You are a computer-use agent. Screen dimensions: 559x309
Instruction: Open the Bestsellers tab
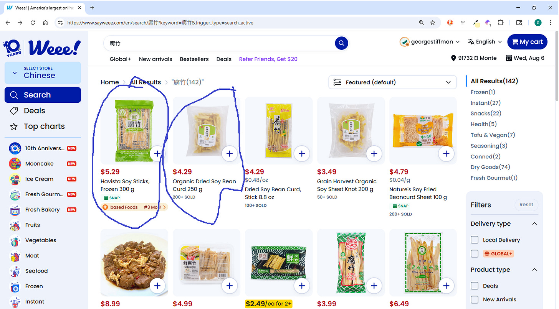[x=194, y=59]
